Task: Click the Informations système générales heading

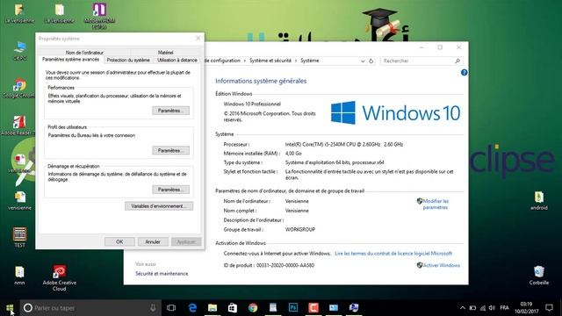Action: pyautogui.click(x=261, y=81)
